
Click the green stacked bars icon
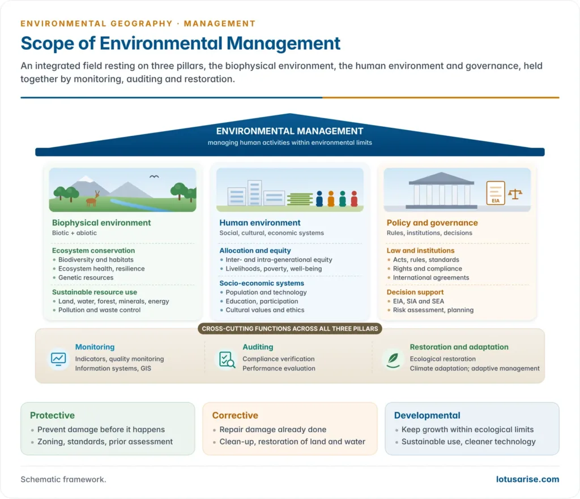coord(300,200)
